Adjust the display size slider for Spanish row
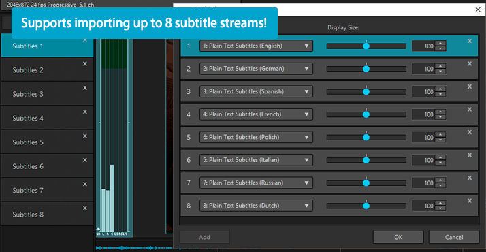Image resolution: width=486 pixels, height=252 pixels. point(366,91)
